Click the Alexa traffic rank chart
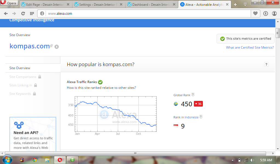280x164 pixels. (x=116, y=114)
